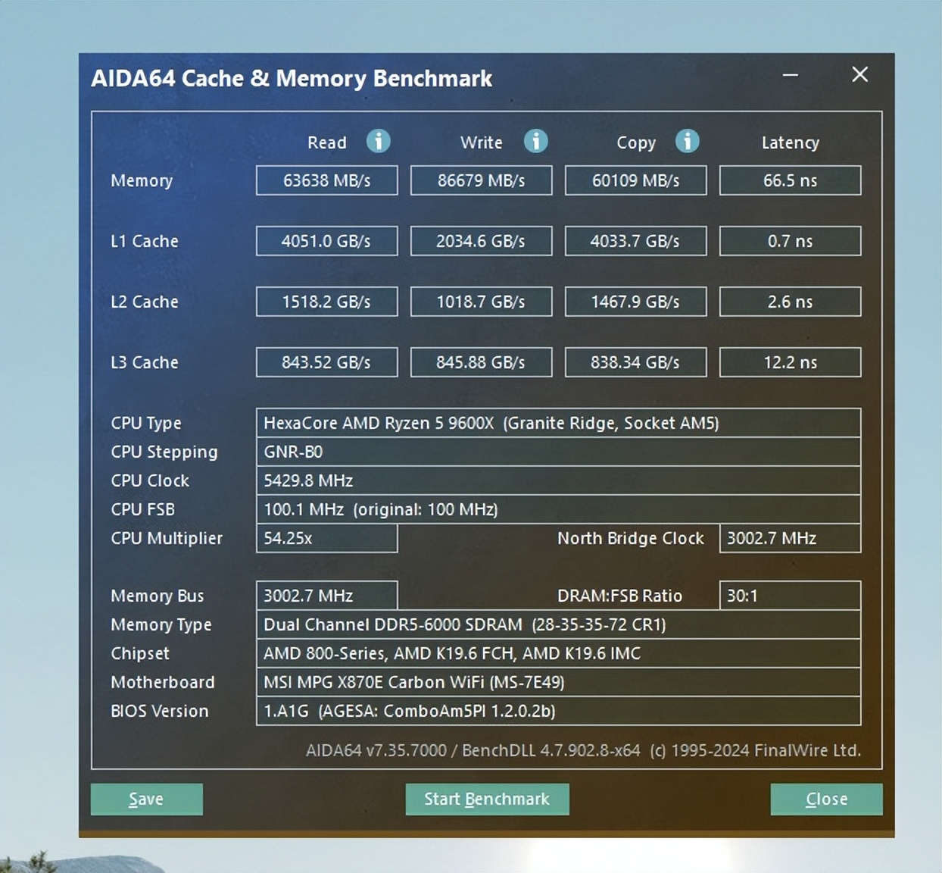Click the Memory Bus label
The image size is (942, 873).
pos(158,596)
